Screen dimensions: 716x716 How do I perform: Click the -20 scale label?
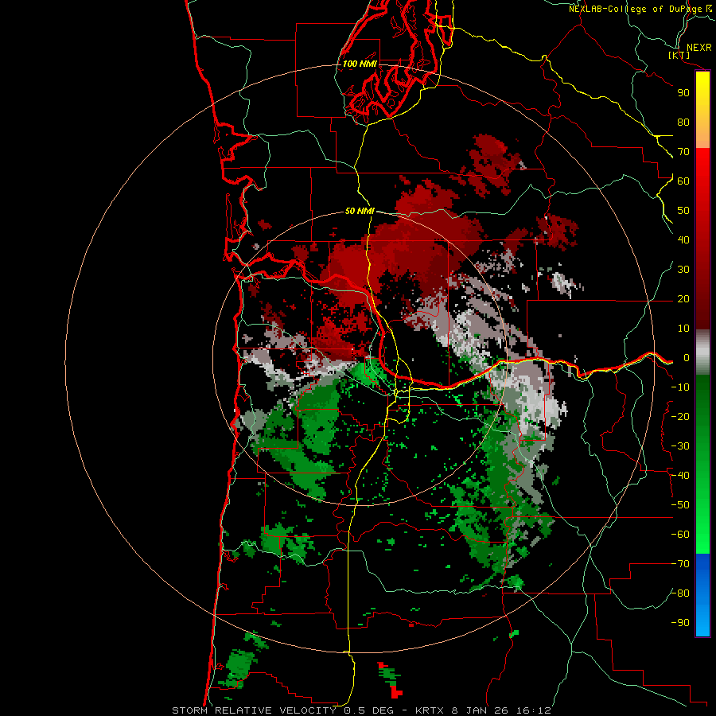680,416
